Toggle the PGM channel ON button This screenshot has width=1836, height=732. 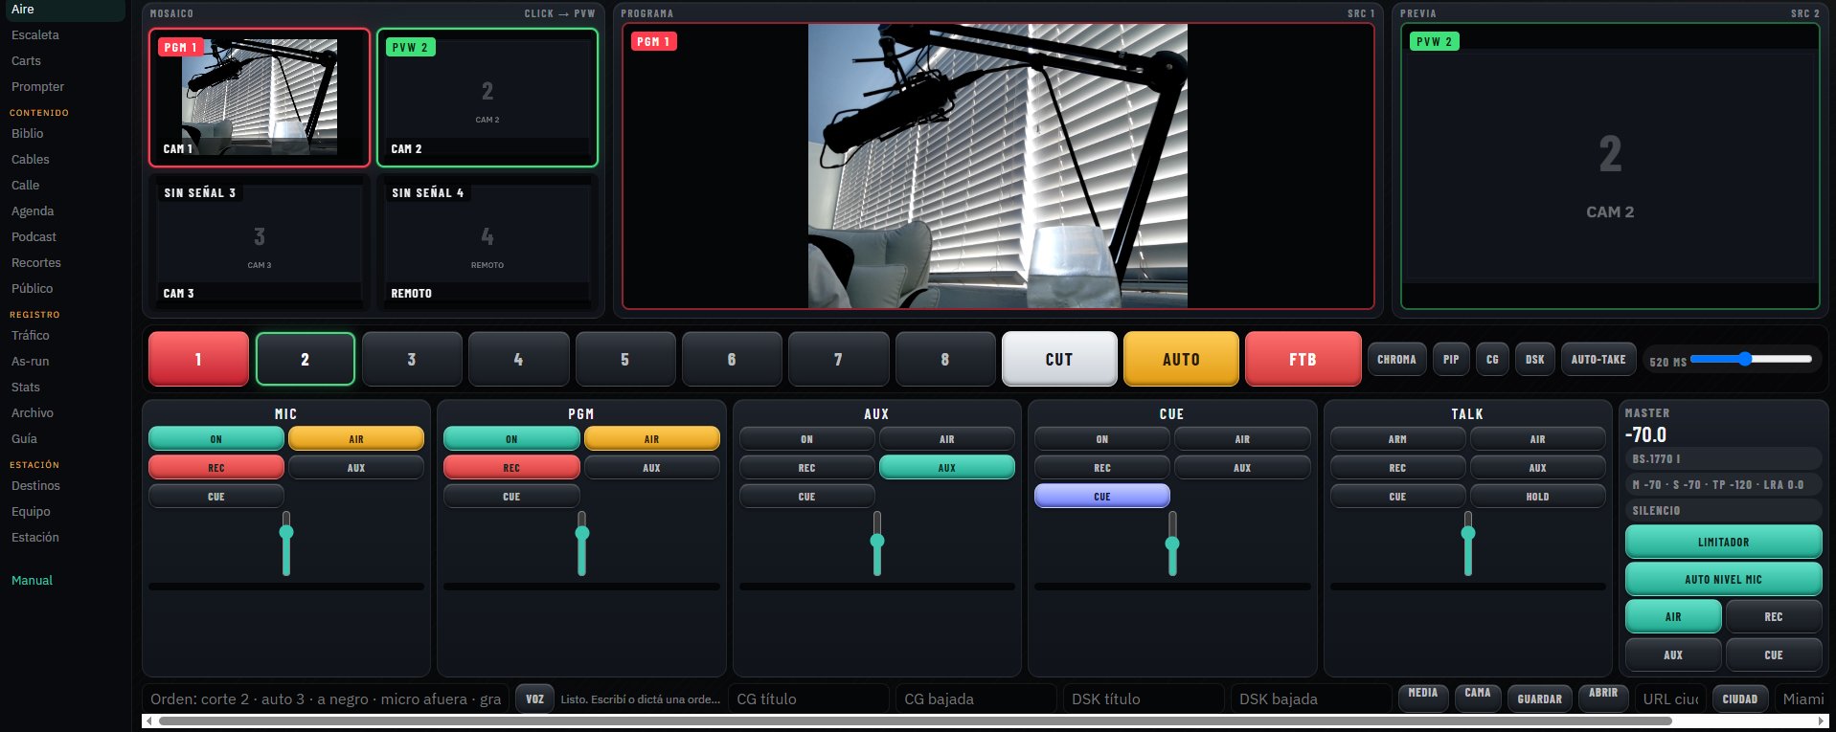click(511, 438)
